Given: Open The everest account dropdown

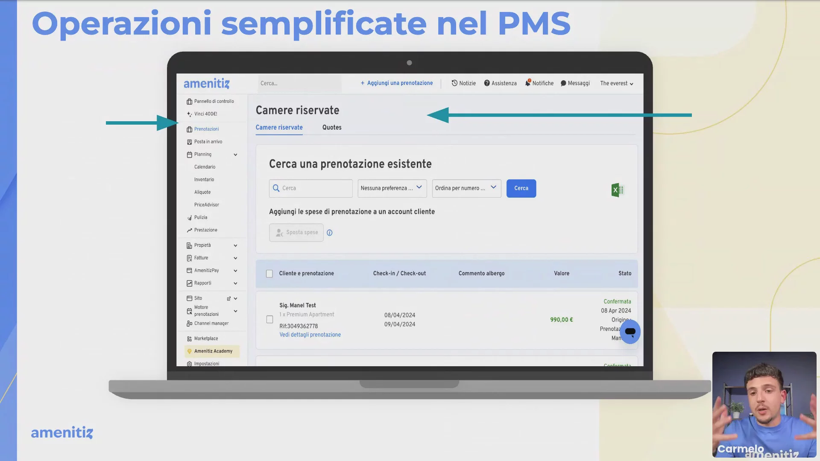Looking at the screenshot, I should [617, 84].
